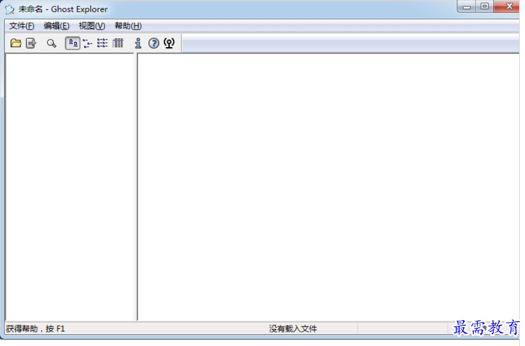Click the Symantec online antenna icon

coord(169,43)
